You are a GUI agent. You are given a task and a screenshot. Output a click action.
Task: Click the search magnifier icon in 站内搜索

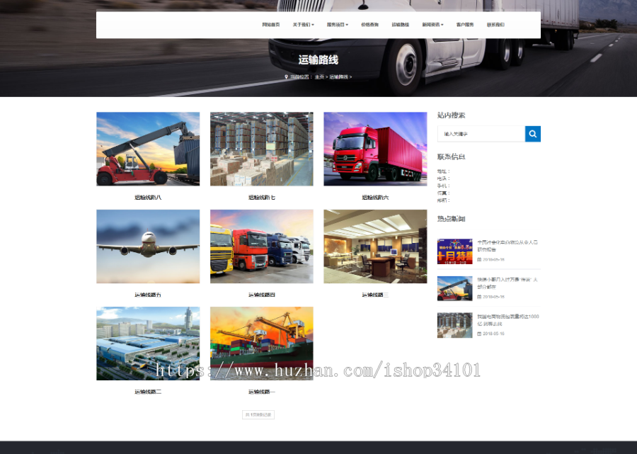point(532,133)
